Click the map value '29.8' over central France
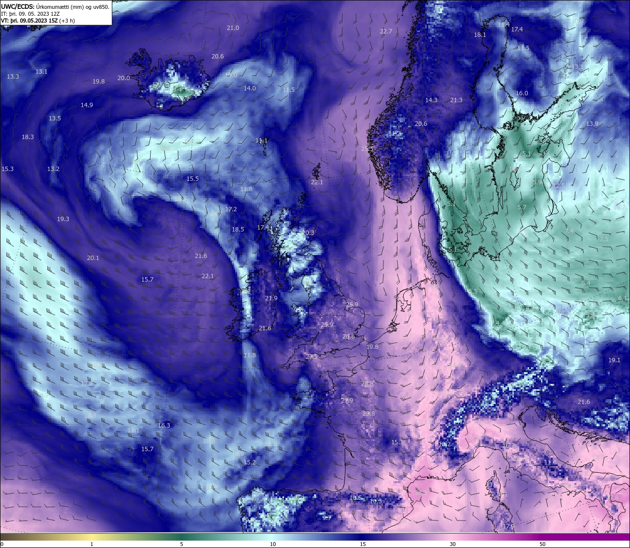The width and height of the screenshot is (630, 548). [369, 414]
